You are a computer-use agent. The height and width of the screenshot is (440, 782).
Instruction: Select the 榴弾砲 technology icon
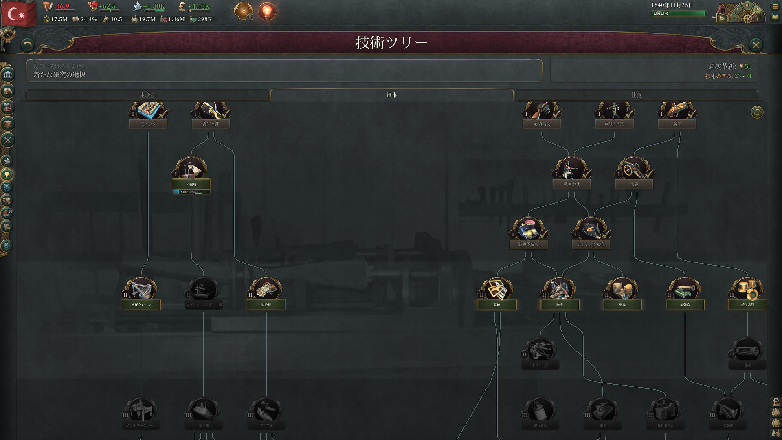tap(685, 288)
